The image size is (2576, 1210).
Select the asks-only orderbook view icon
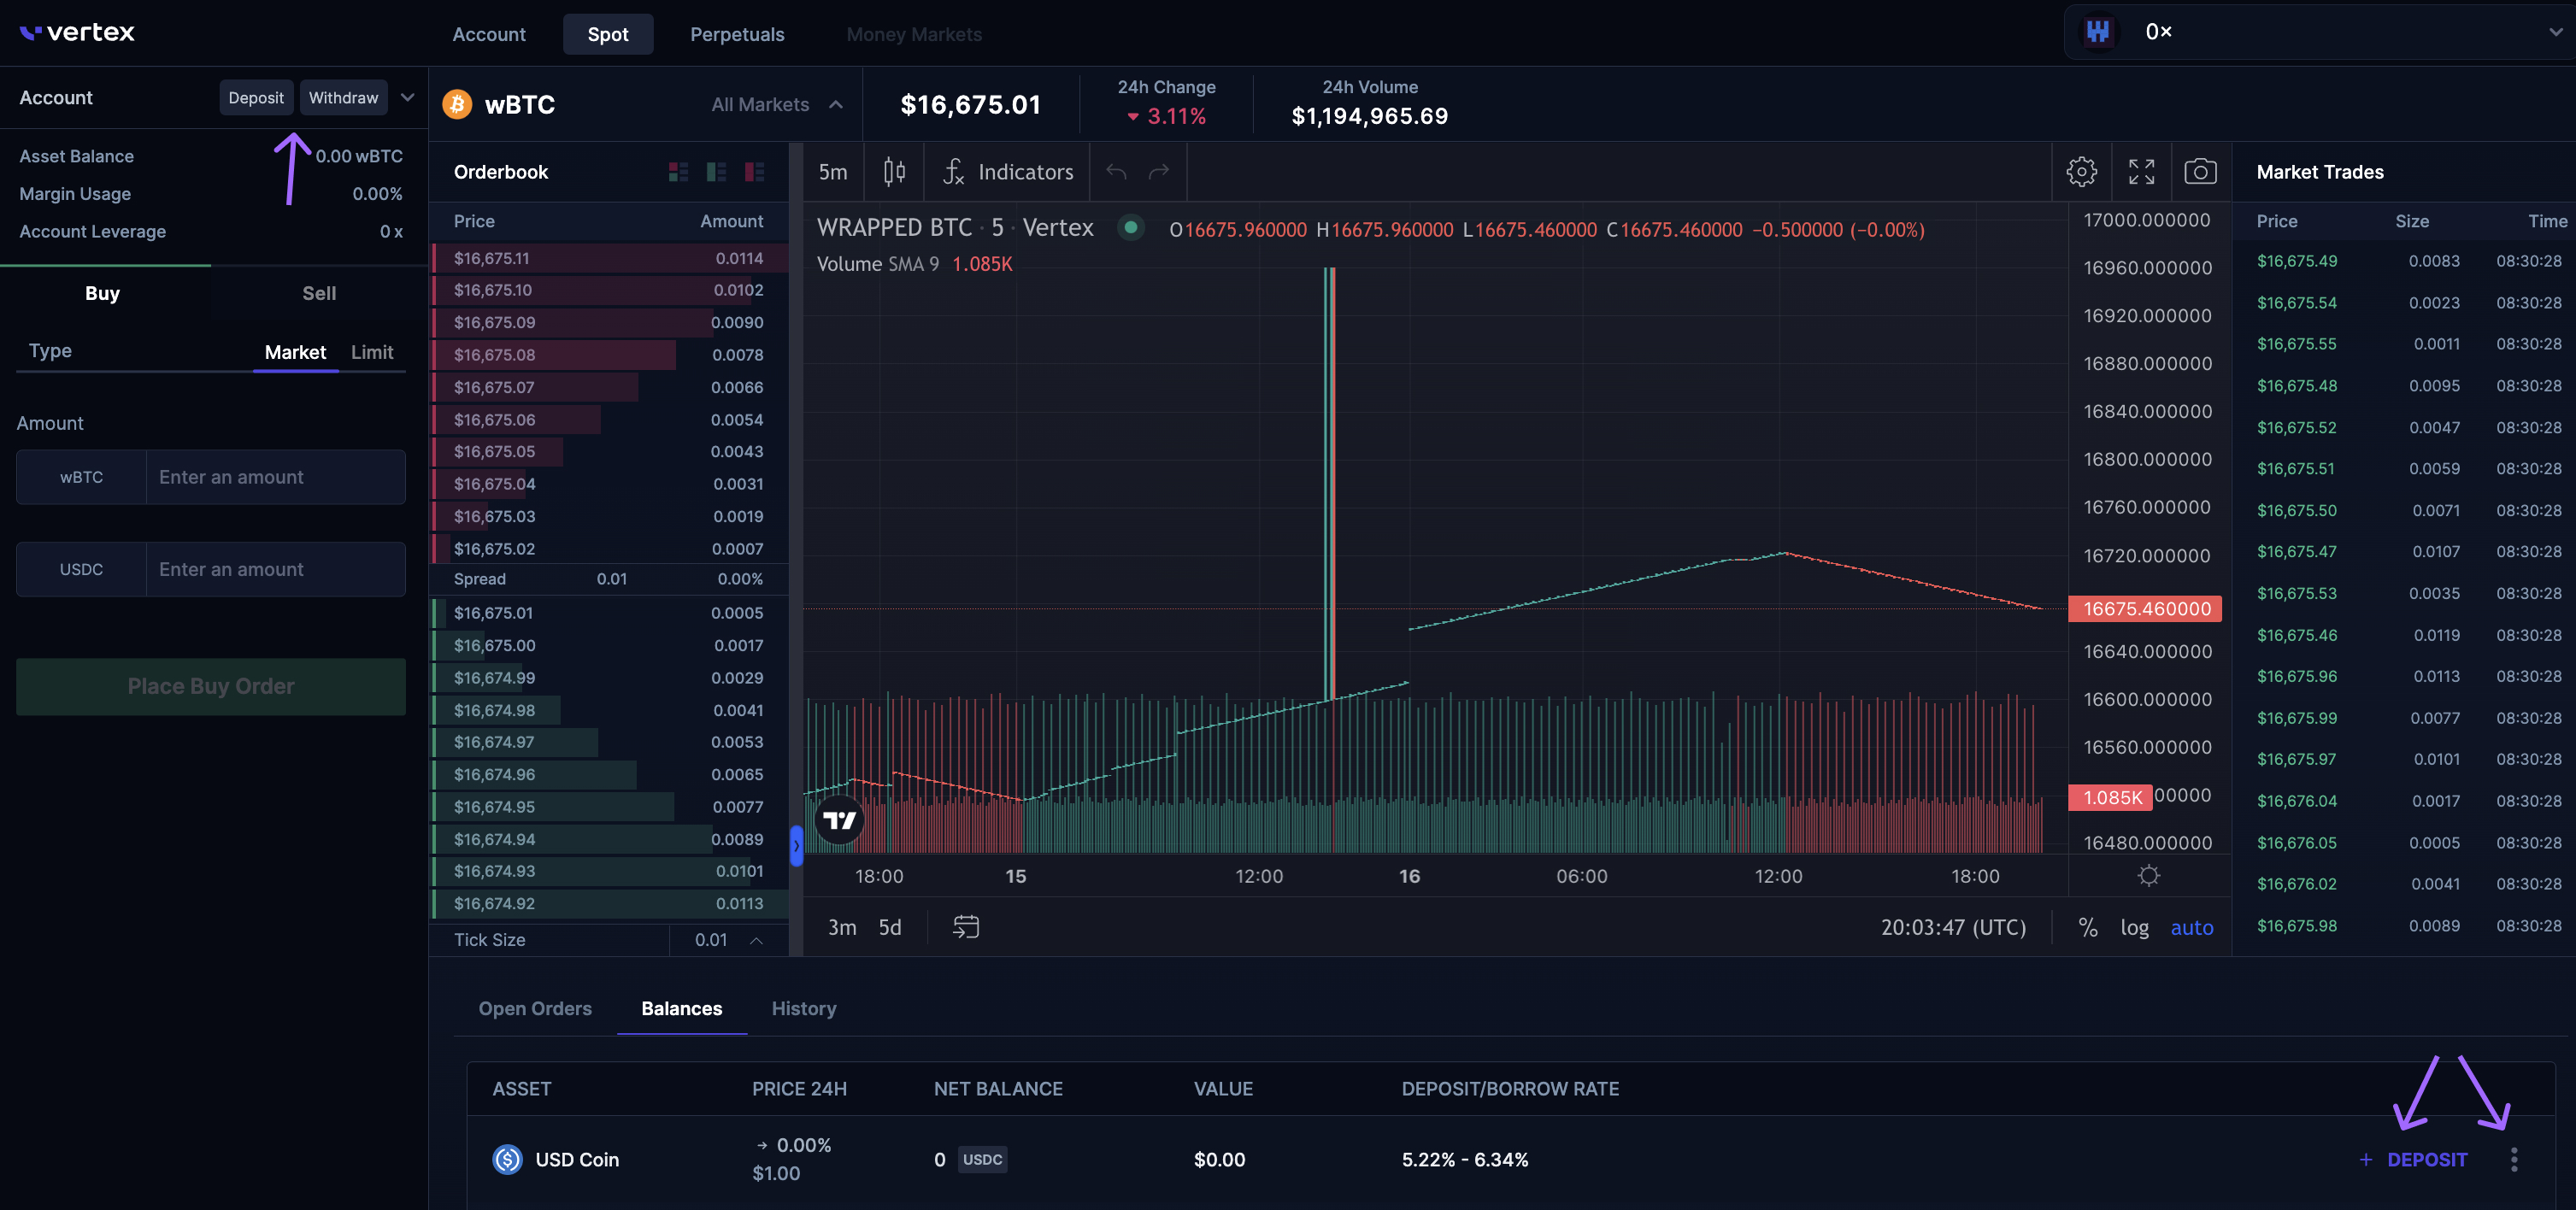tap(754, 172)
